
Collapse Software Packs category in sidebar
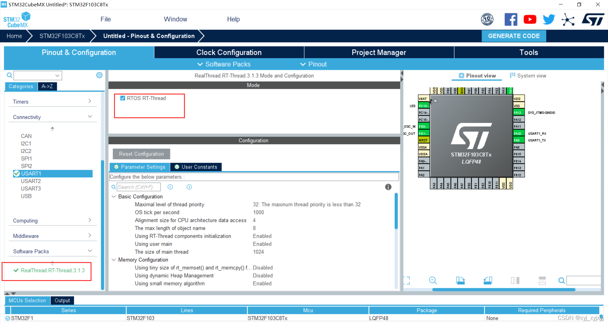tap(53, 251)
